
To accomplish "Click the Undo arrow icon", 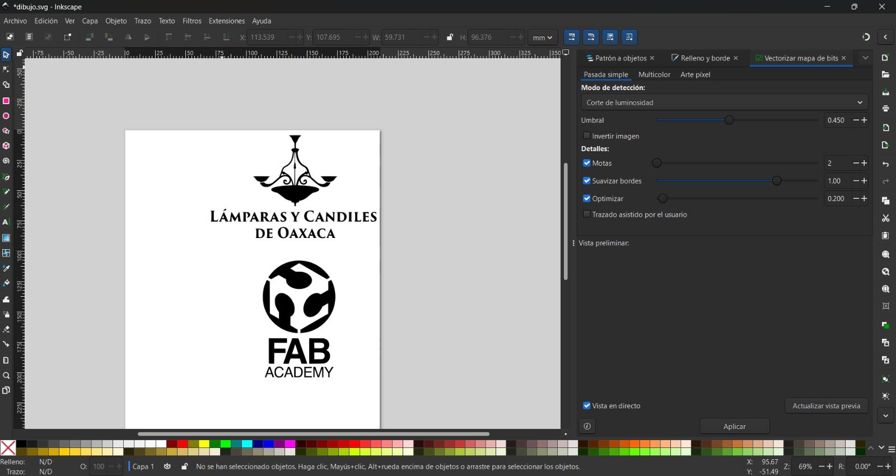I will 885,164.
